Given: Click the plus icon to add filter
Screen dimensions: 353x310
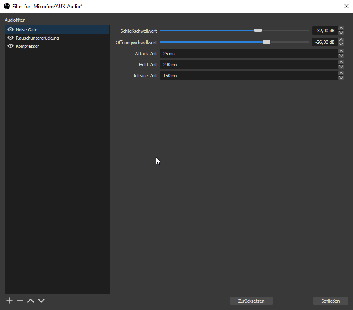Looking at the screenshot, I should pos(10,301).
